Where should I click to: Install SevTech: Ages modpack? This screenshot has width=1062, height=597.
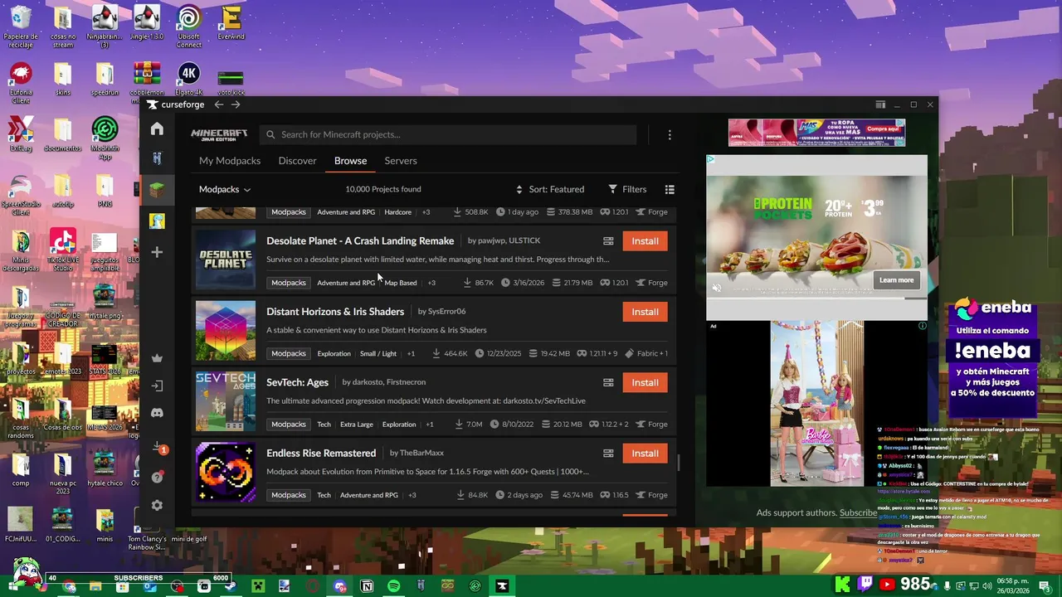645,382
